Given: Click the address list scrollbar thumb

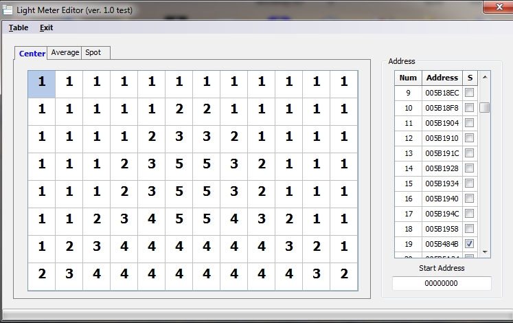Looking at the screenshot, I should (485, 107).
